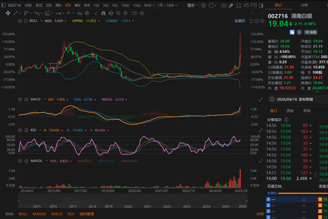The width and height of the screenshot is (328, 219).
Task: Open the 30分 interval dropdown arrow
Action: coord(154,5)
